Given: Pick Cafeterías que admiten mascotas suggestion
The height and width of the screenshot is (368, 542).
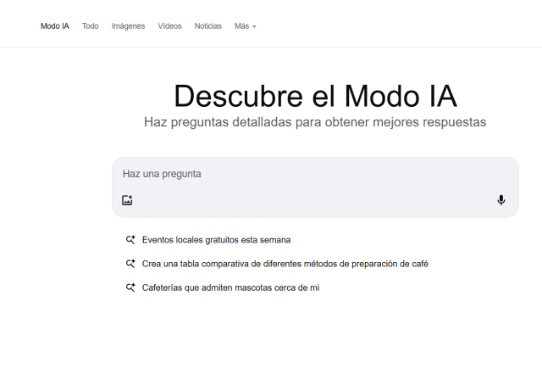Looking at the screenshot, I should pos(230,287).
